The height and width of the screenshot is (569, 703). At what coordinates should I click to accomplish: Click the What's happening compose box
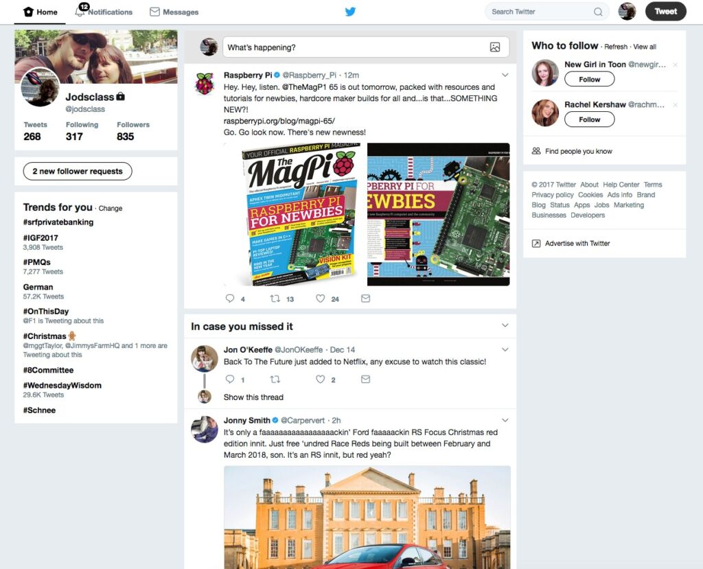(365, 47)
